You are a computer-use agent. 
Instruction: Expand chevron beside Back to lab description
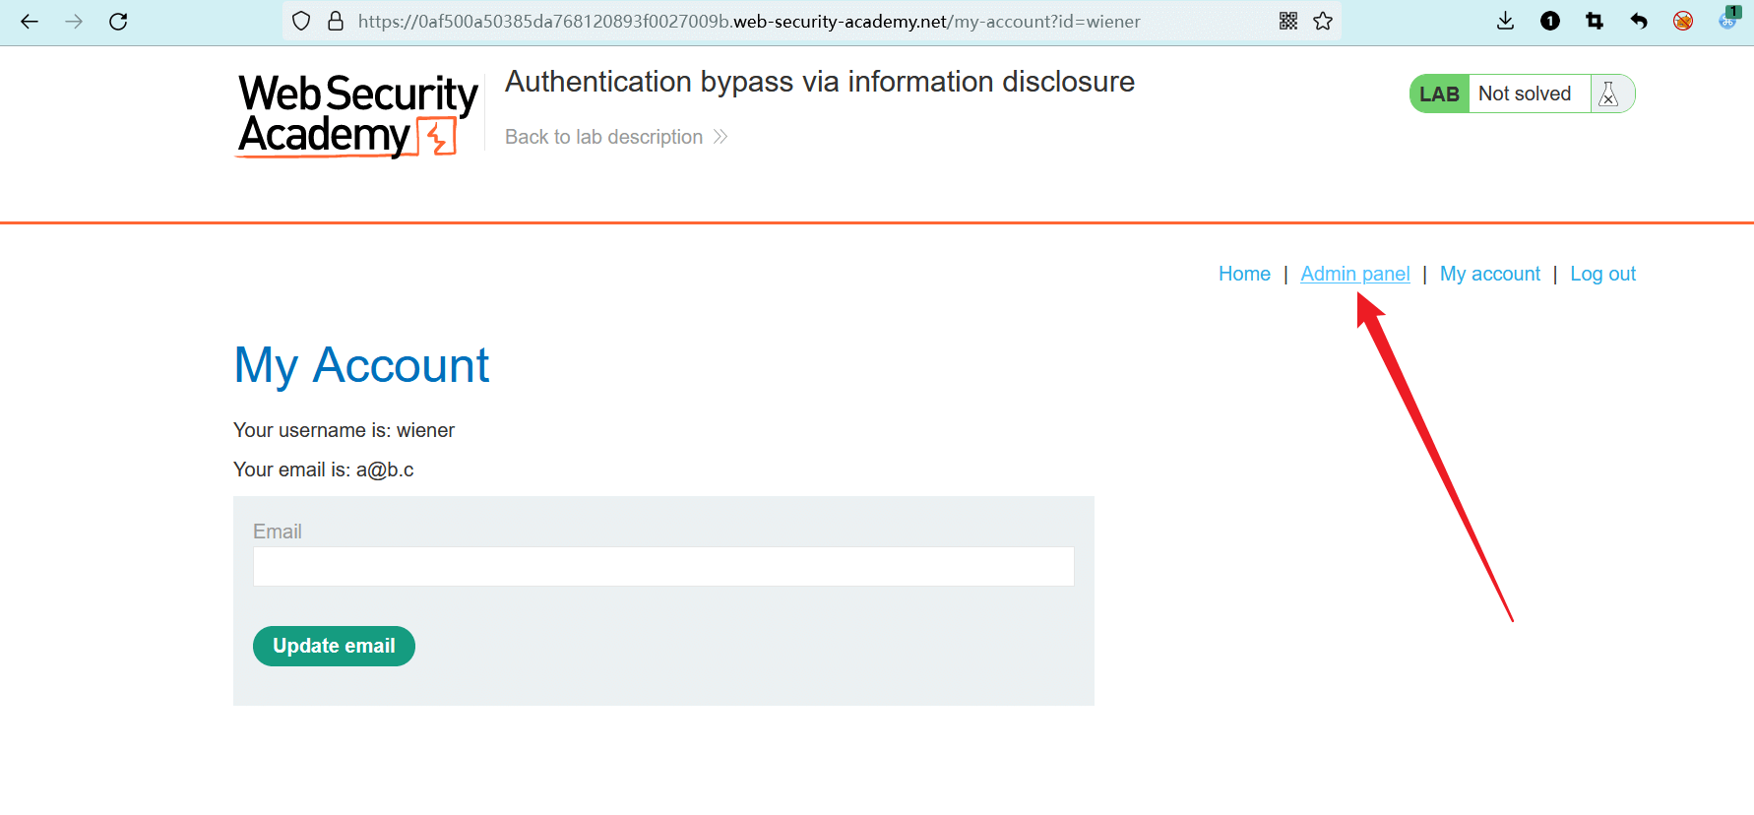(720, 137)
